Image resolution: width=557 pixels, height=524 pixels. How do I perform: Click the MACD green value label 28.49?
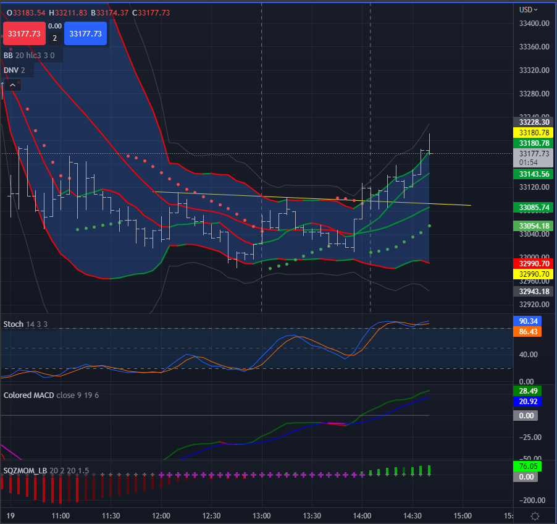pos(527,391)
